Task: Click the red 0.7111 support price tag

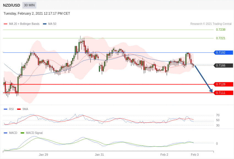Action: point(224,93)
